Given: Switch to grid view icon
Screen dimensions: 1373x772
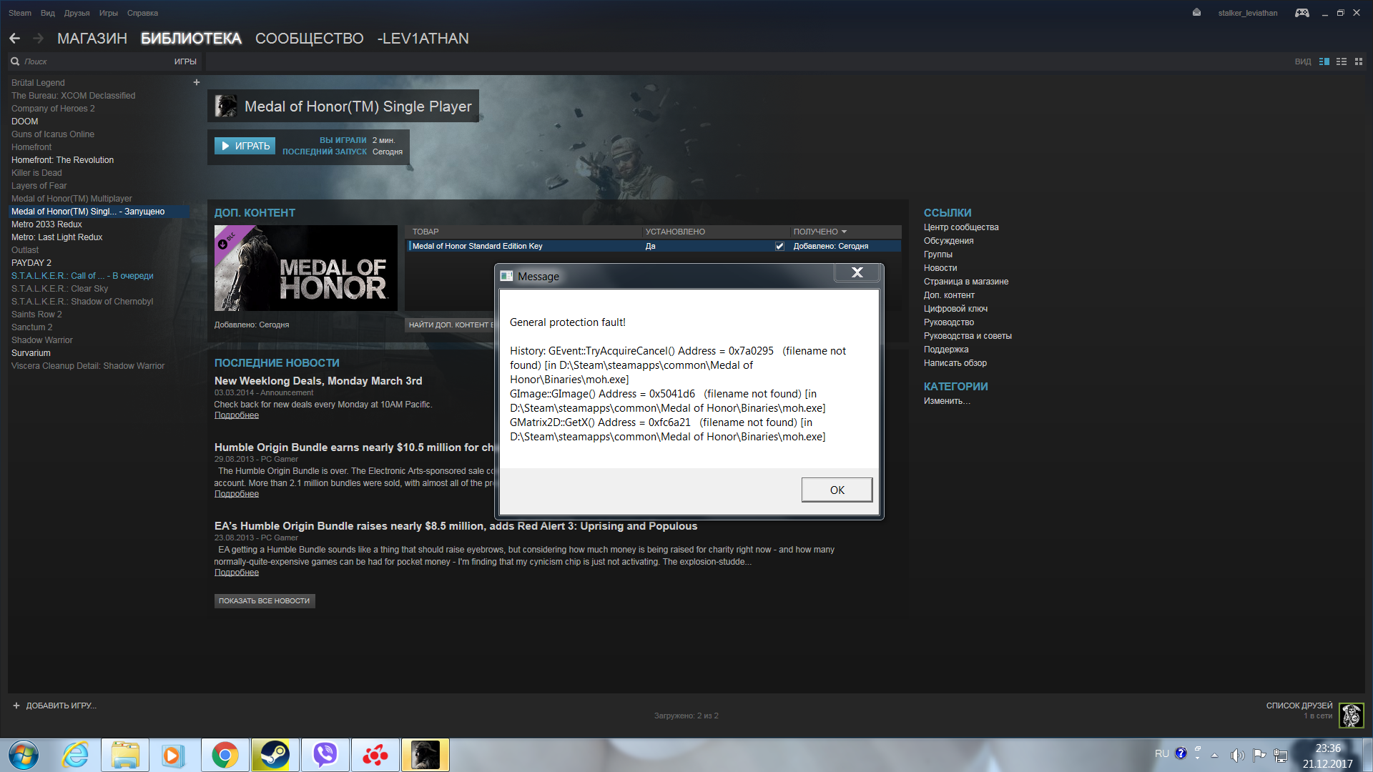Looking at the screenshot, I should click(1359, 61).
